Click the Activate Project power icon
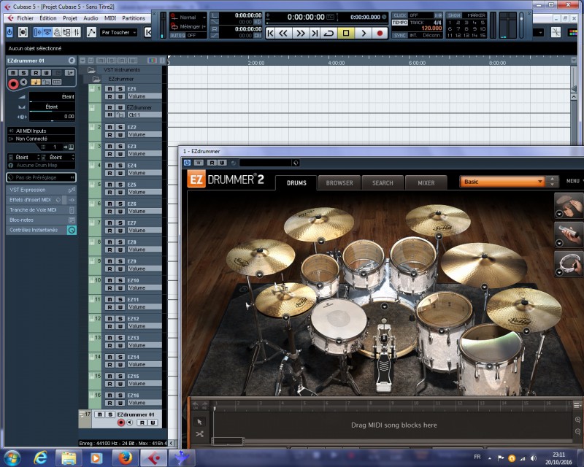584x467 pixels. 9,32
